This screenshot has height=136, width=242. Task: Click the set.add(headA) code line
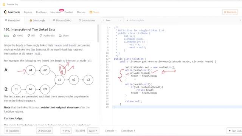click(140, 73)
